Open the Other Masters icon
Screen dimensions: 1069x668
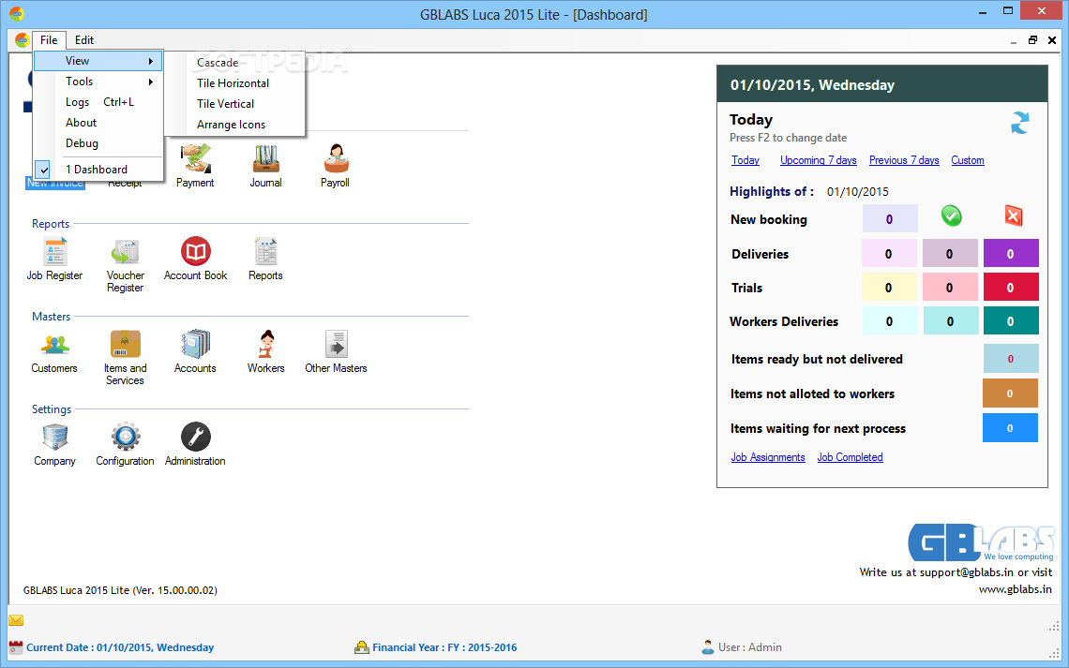[x=336, y=344]
